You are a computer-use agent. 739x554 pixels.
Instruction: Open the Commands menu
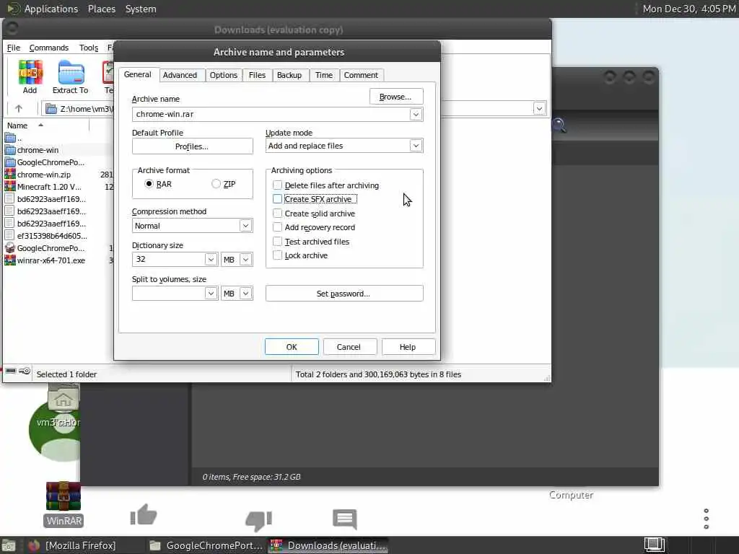49,48
